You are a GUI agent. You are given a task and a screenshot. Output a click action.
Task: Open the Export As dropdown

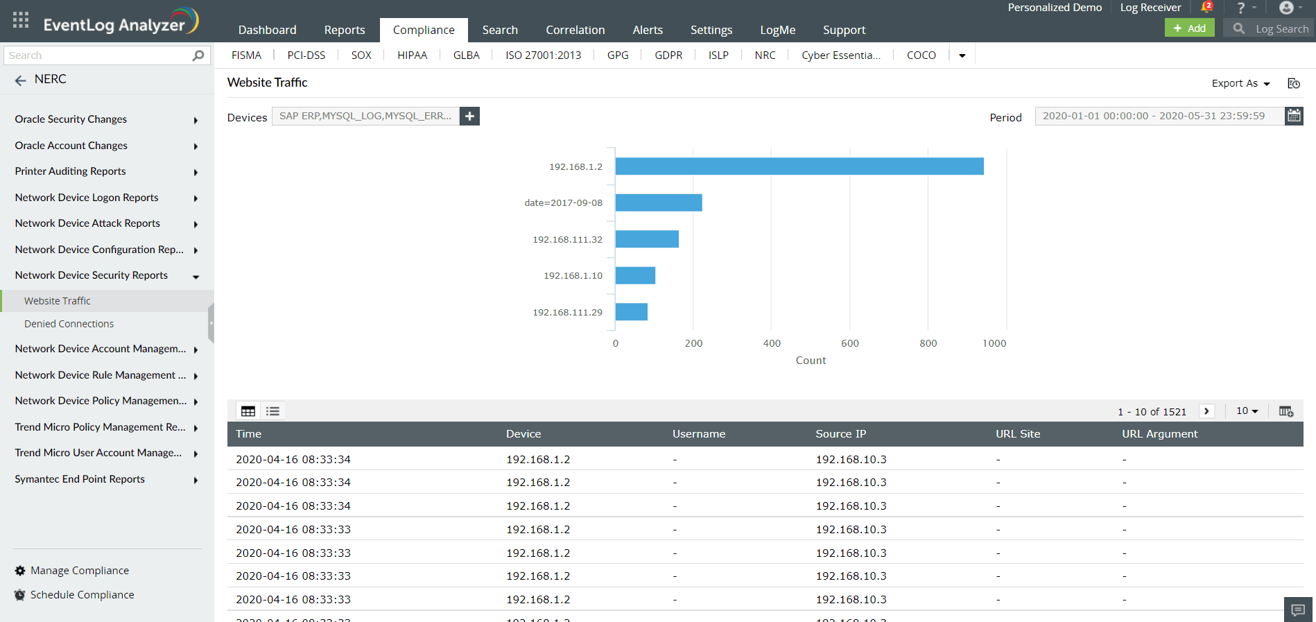point(1240,83)
